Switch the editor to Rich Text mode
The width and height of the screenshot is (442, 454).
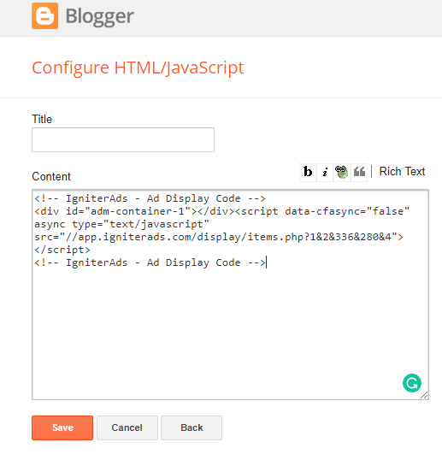(x=402, y=171)
